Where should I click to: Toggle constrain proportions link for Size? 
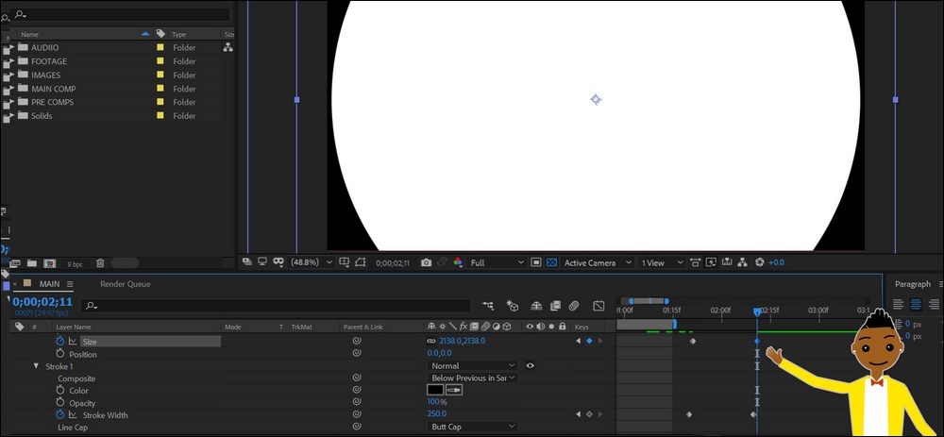(x=431, y=341)
